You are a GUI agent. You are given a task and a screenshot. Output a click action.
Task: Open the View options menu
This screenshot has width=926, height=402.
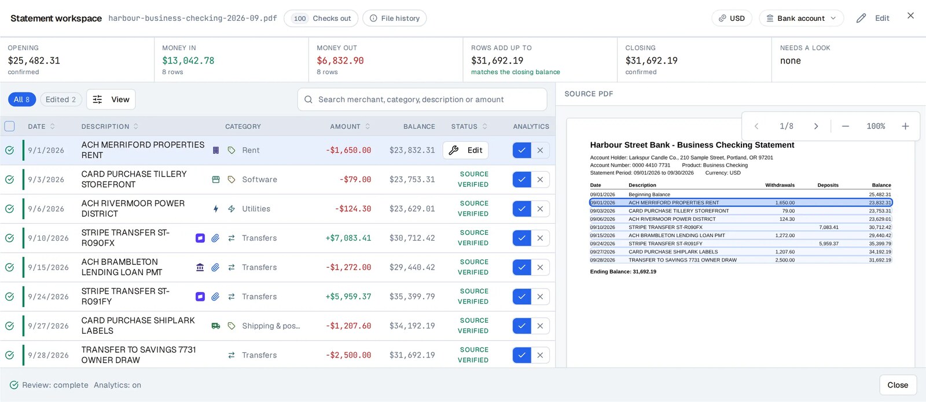tap(111, 99)
